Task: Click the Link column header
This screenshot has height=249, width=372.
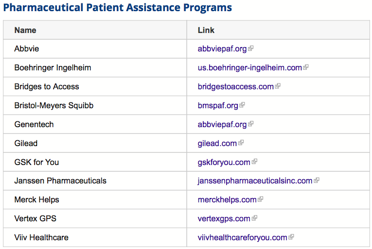Action: (206, 30)
